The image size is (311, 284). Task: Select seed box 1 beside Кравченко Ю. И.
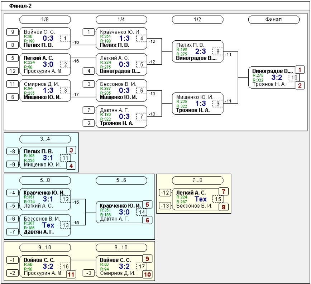88,32
